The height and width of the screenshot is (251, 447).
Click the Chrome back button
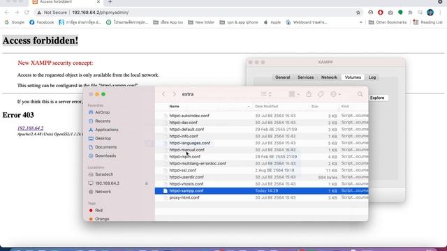point(7,13)
